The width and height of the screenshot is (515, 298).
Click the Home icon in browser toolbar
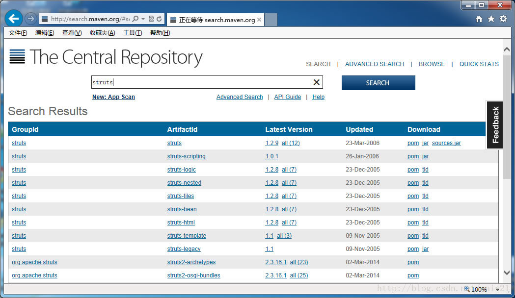479,19
